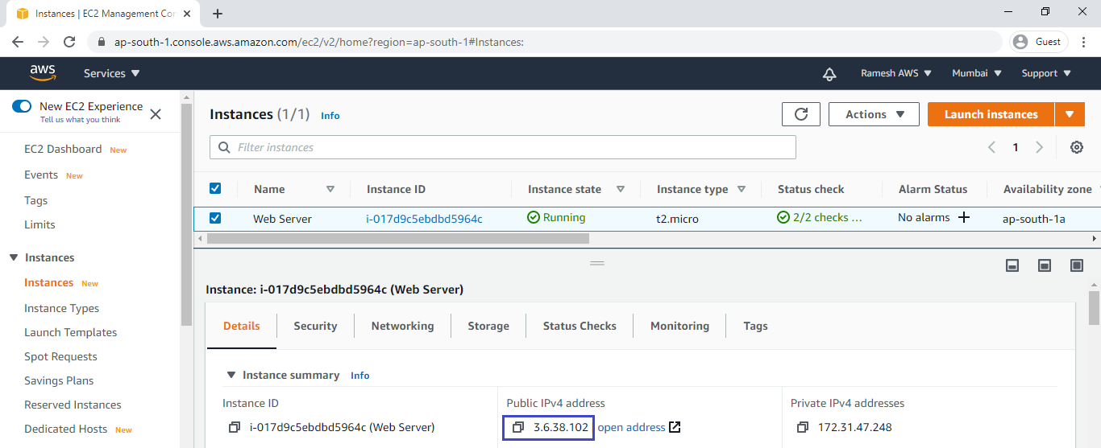This screenshot has height=448, width=1101.
Task: Open the Services dropdown menu
Action: (x=112, y=73)
